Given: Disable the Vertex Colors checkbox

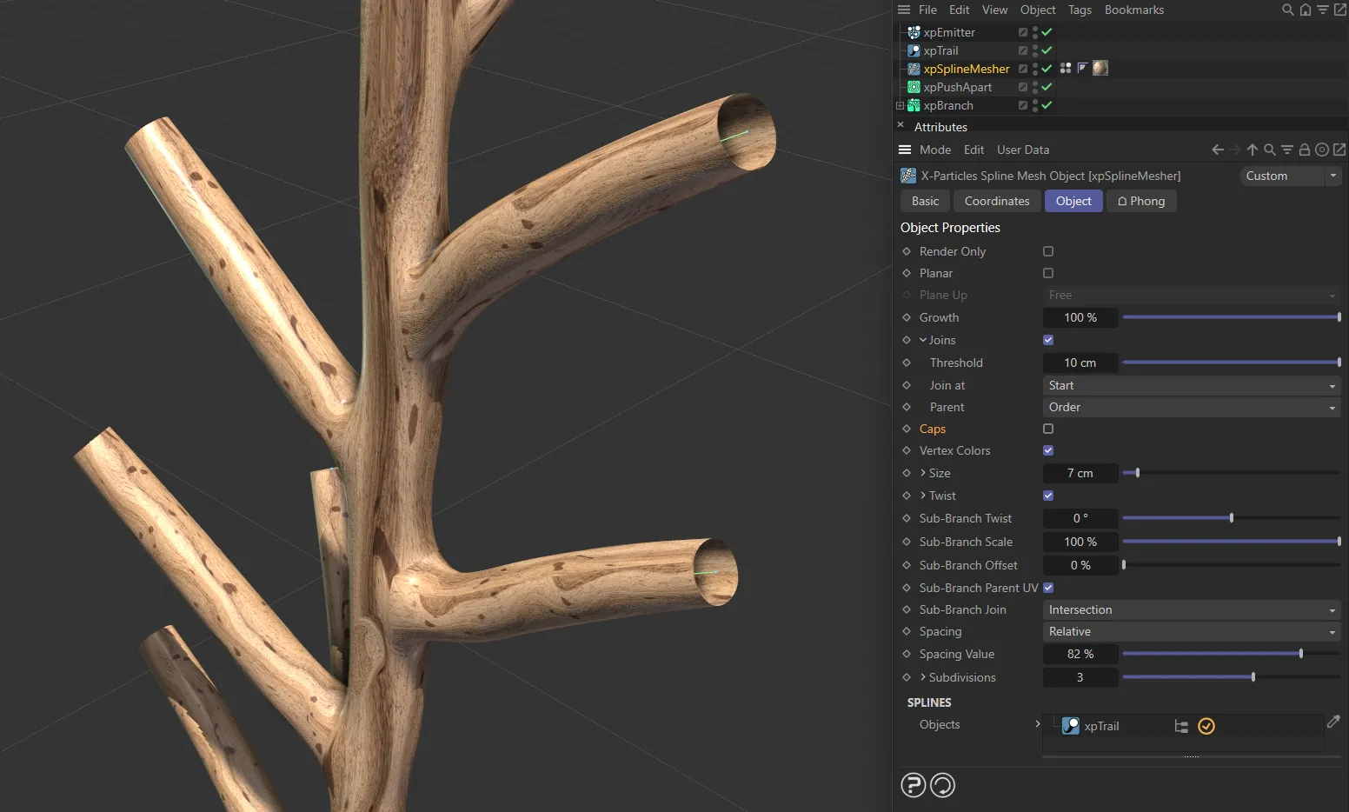Looking at the screenshot, I should point(1048,450).
